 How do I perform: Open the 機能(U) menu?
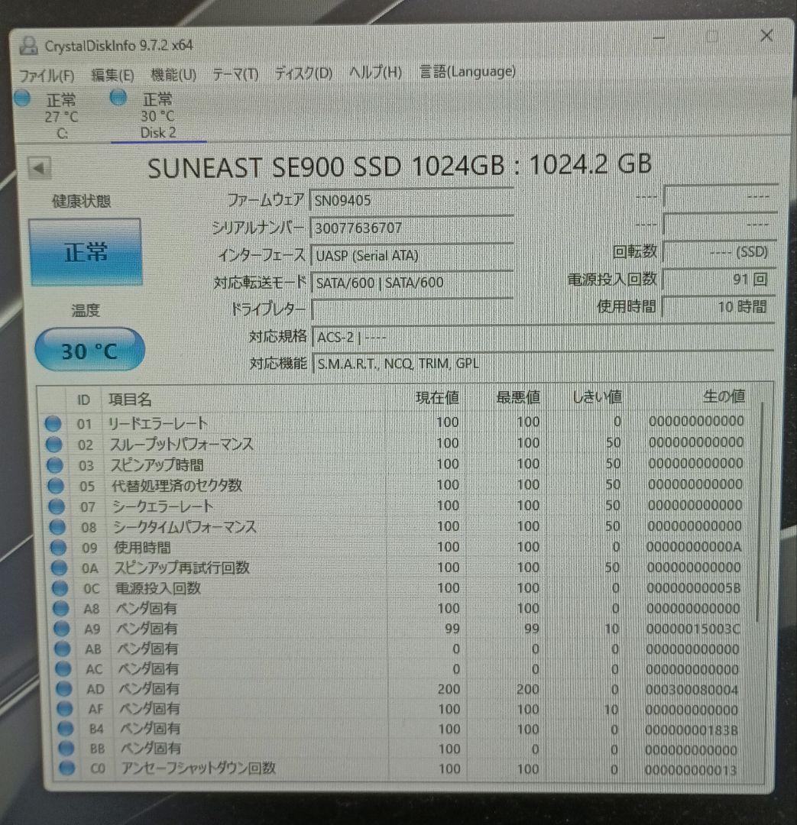coord(173,74)
